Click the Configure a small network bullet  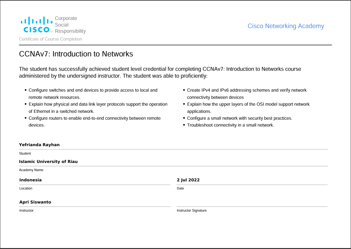pos(239,118)
